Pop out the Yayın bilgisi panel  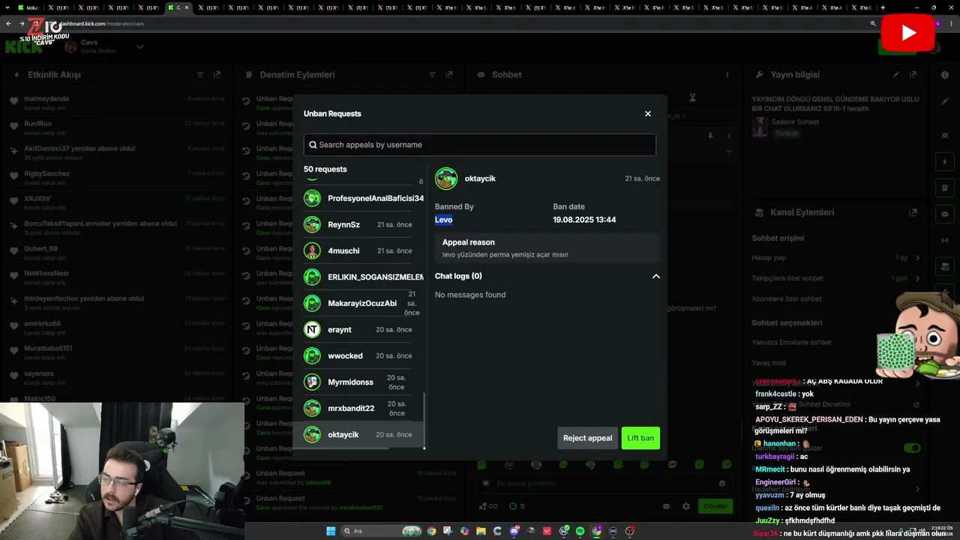[913, 75]
